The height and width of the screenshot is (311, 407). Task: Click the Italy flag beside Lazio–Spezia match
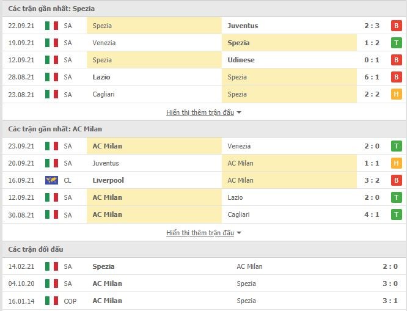click(x=51, y=77)
